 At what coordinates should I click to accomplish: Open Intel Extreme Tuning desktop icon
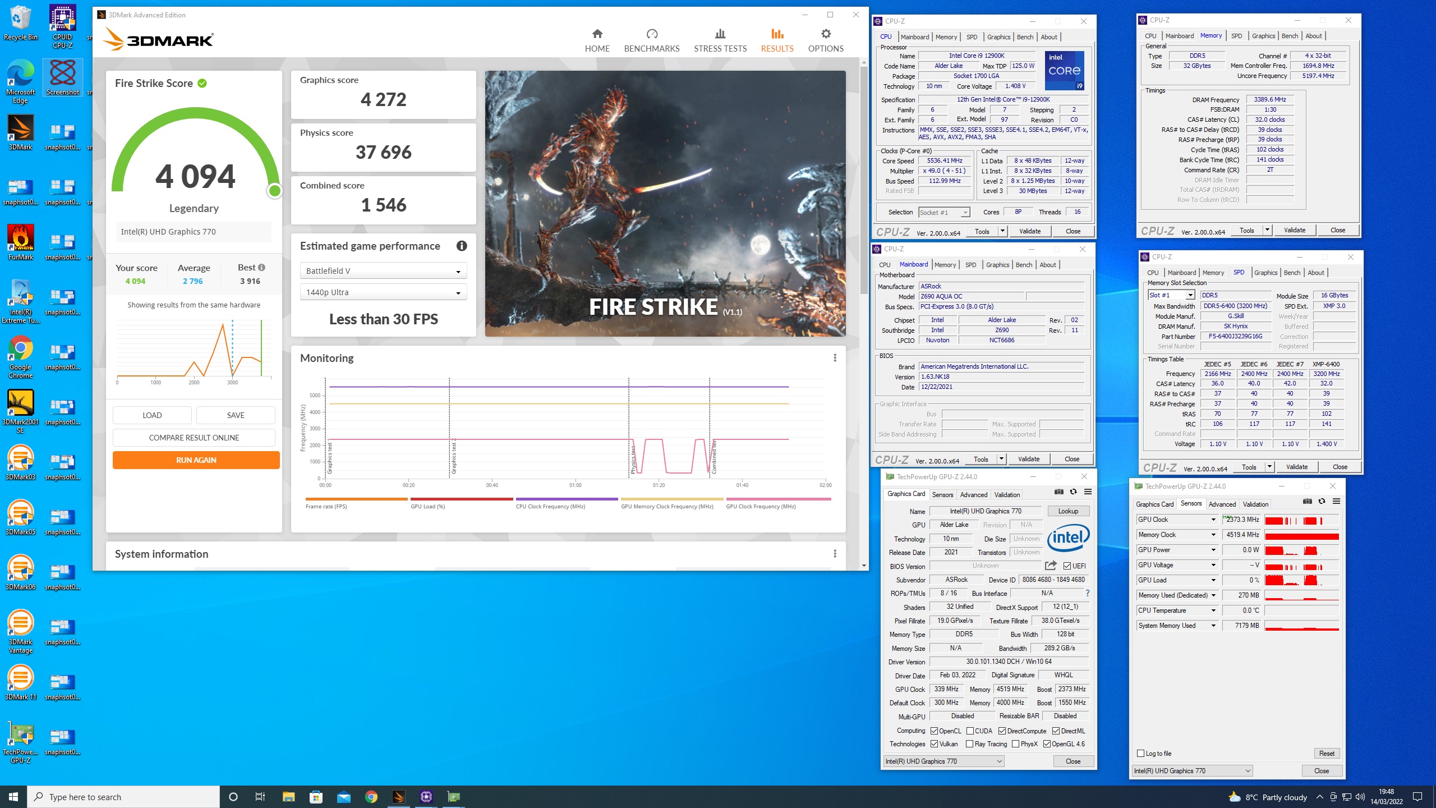[20, 302]
